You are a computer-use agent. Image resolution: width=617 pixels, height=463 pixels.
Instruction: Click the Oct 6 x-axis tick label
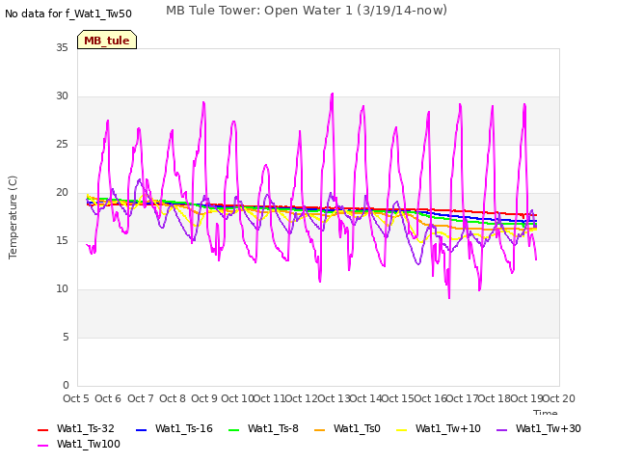pyautogui.click(x=108, y=398)
